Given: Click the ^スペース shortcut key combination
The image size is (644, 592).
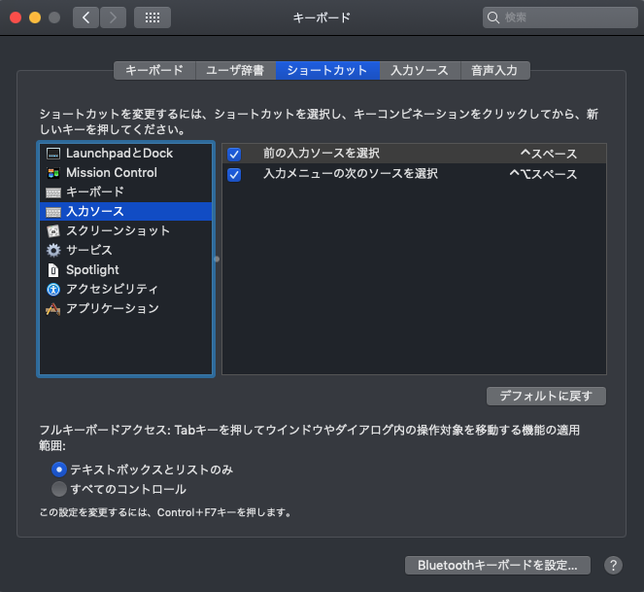Looking at the screenshot, I should [549, 154].
